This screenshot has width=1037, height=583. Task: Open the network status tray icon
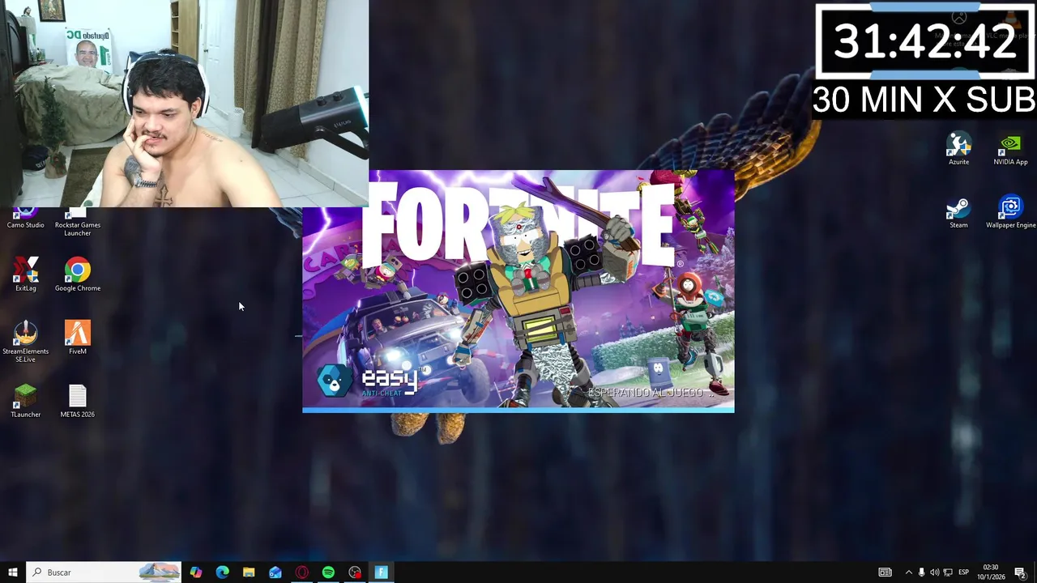click(x=947, y=572)
